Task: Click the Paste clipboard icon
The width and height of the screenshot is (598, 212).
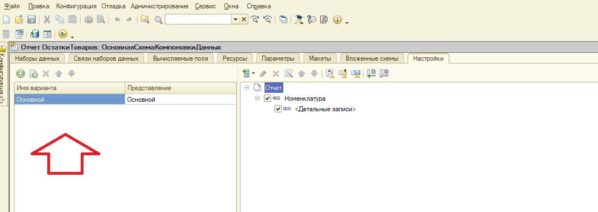Action: tap(72, 20)
